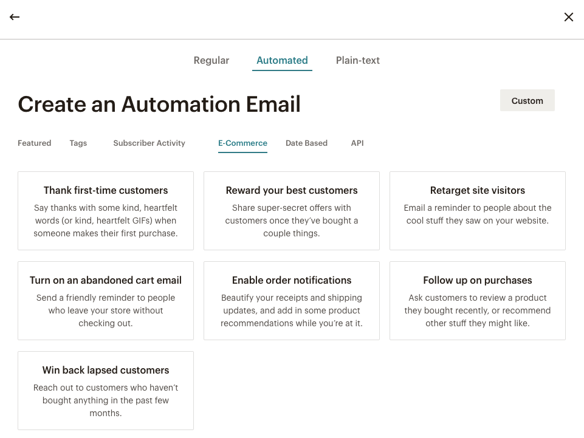
Task: Turn on an abandoned cart email
Action: (x=106, y=301)
